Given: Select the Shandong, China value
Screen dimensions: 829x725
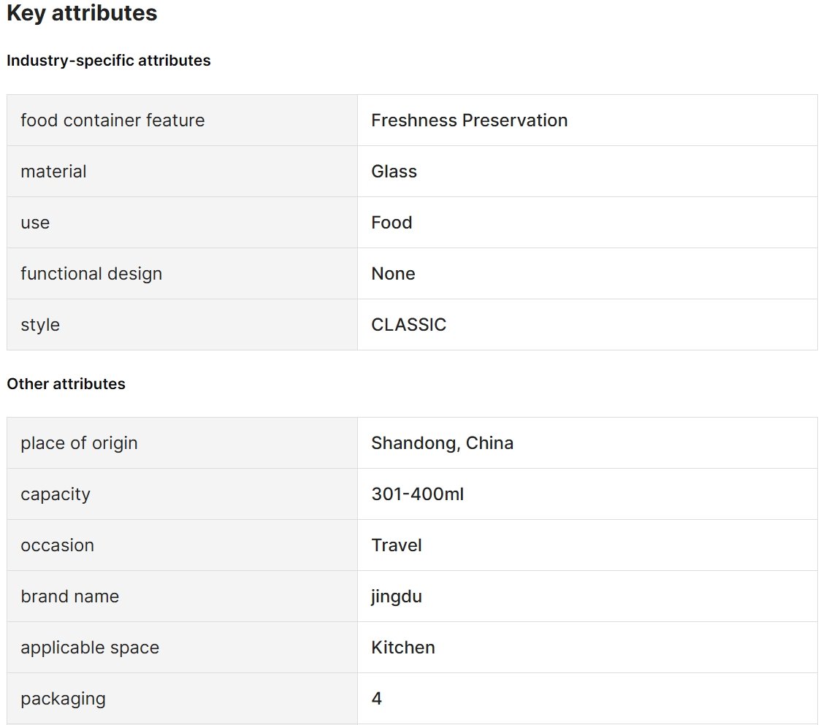Looking at the screenshot, I should coord(443,443).
